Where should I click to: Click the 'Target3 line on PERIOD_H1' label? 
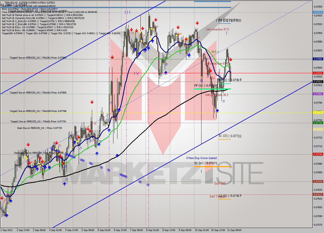[x=38, y=93]
